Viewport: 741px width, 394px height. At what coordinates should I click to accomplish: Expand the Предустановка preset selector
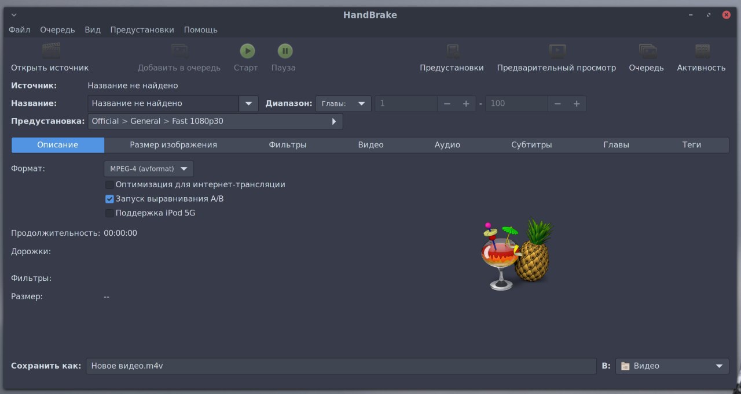tap(215, 121)
